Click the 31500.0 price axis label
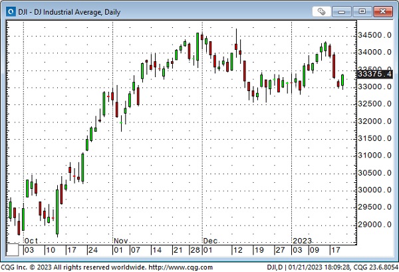This screenshot has height=272, width=399. click(x=374, y=139)
